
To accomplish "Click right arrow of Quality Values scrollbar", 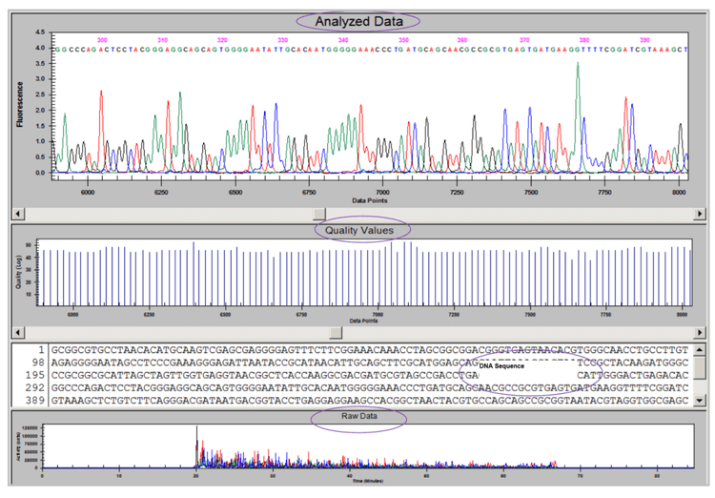I will click(x=699, y=332).
